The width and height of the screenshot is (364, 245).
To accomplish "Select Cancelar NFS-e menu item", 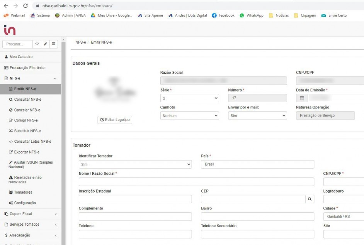I will 27,110.
